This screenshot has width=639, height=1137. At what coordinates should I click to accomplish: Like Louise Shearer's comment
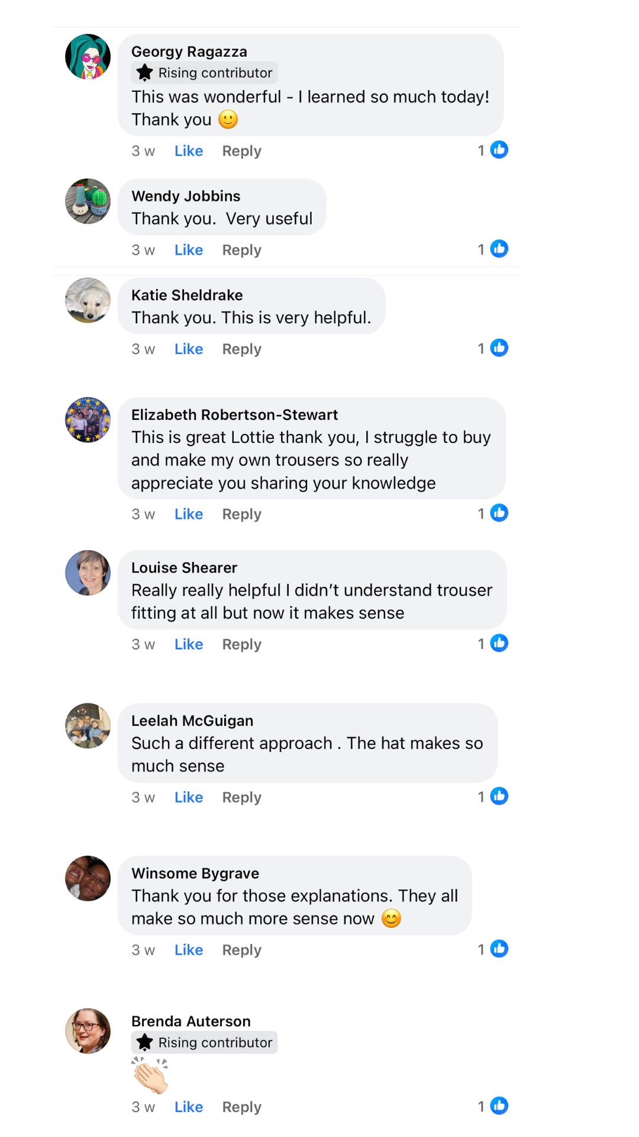pos(188,644)
